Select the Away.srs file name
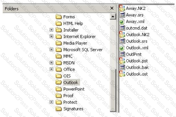Viewport: 176px width, 117px height. pyautogui.click(x=135, y=15)
